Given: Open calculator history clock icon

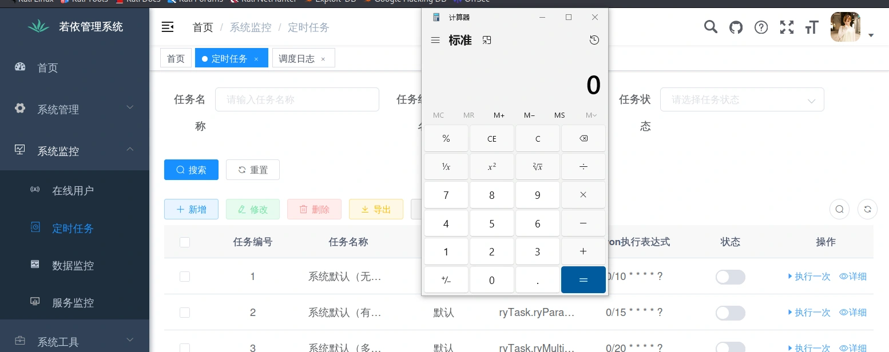Looking at the screenshot, I should 594,40.
